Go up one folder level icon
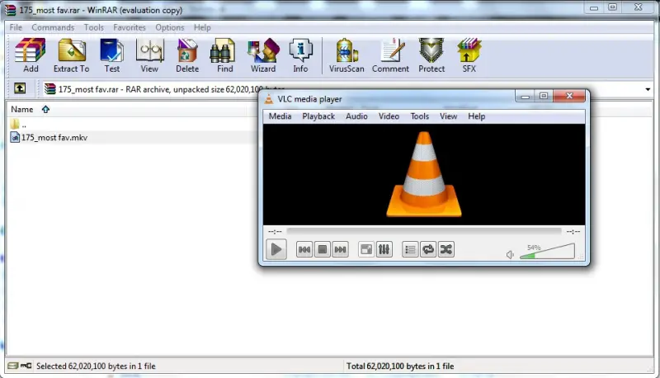The height and width of the screenshot is (378, 660). (x=20, y=88)
